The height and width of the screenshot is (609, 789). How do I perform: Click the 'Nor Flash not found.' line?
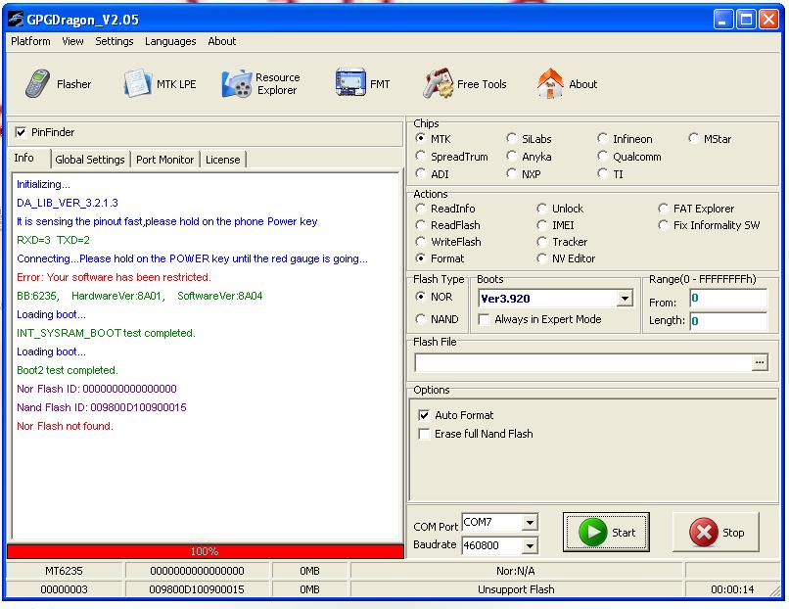click(65, 426)
